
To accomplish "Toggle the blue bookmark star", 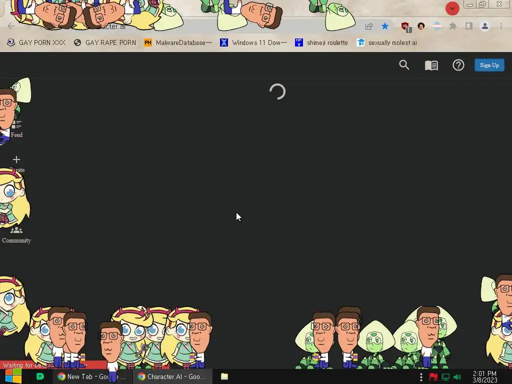I will pos(385,26).
